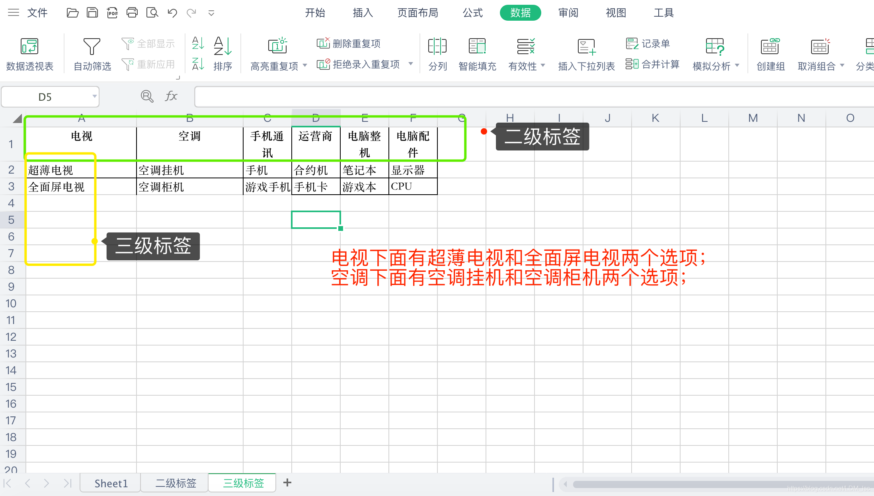Image resolution: width=874 pixels, height=496 pixels.
Task: Sort descending Z to A icon
Action: pos(198,64)
